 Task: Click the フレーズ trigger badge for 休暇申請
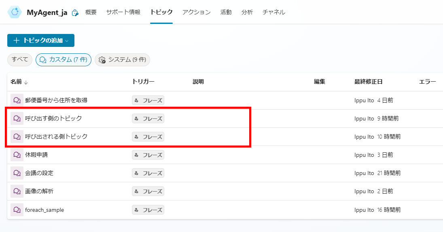[x=148, y=155]
